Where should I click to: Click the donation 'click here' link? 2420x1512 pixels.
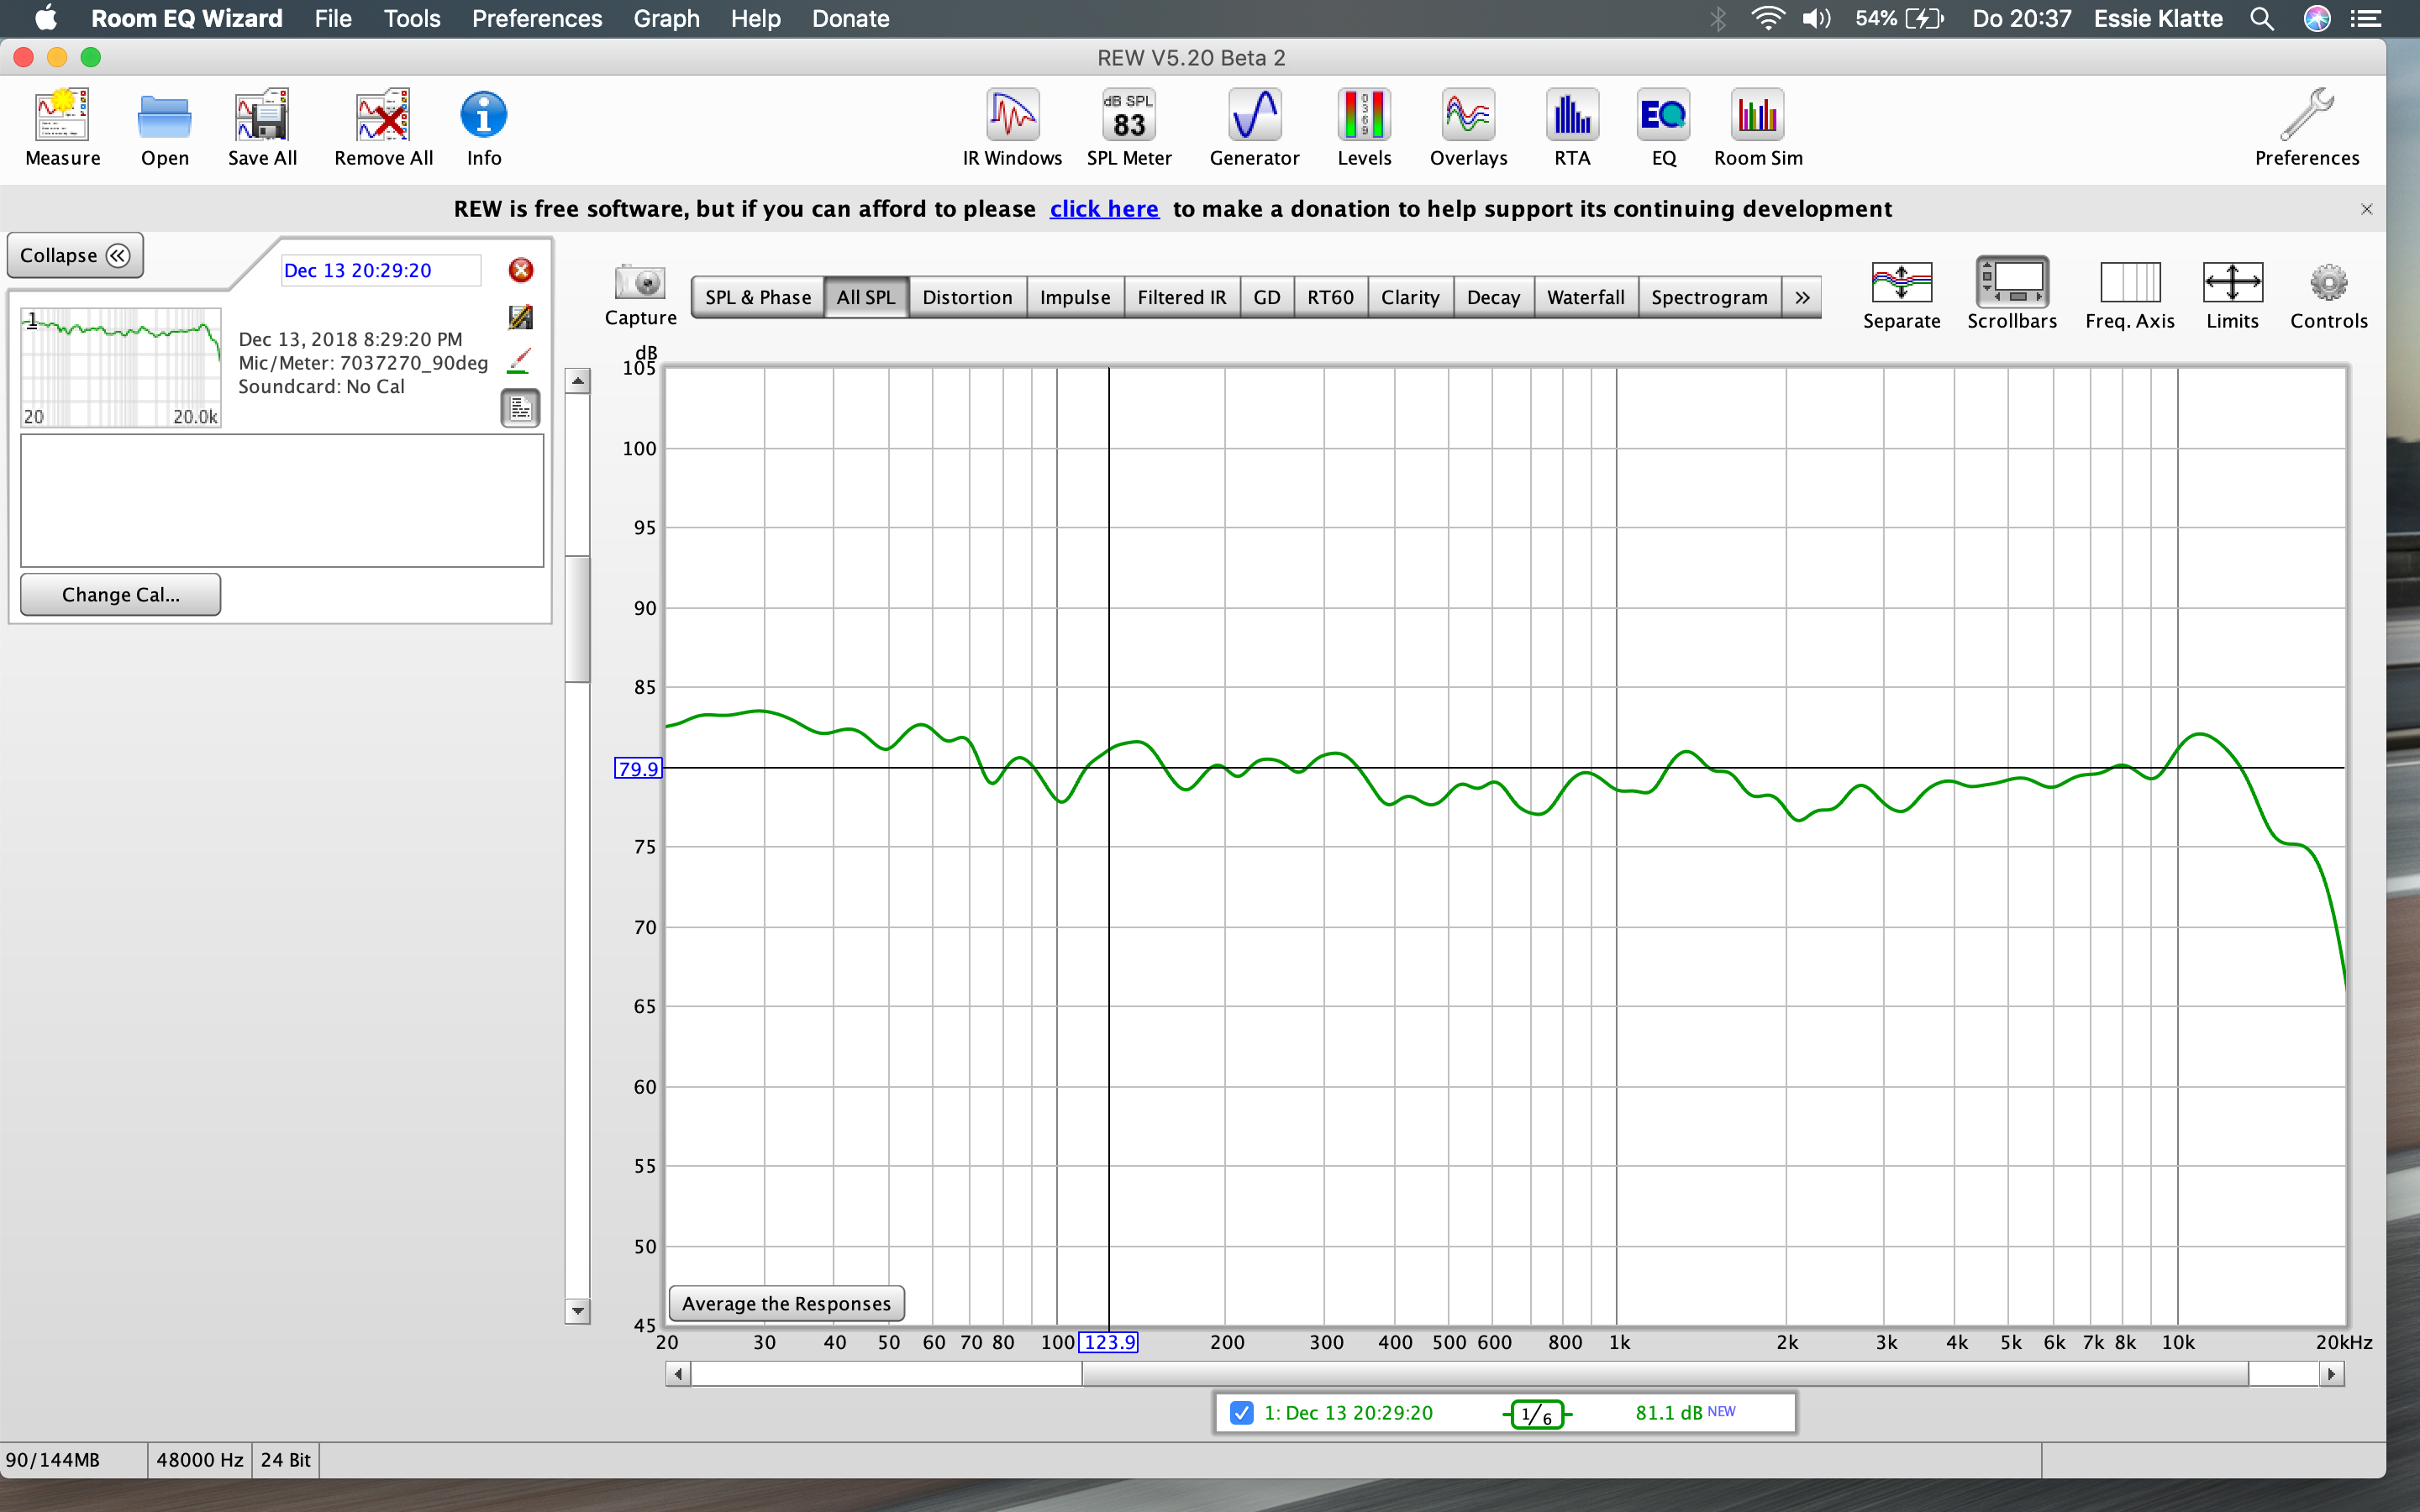click(1104, 208)
